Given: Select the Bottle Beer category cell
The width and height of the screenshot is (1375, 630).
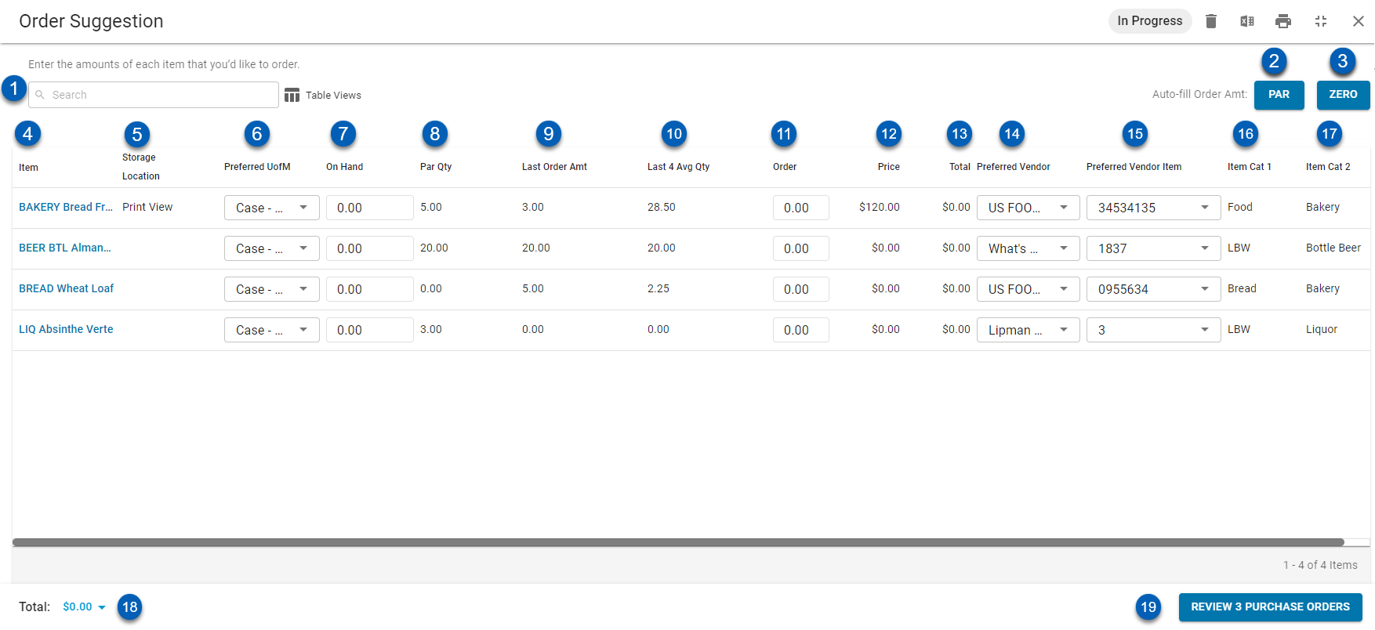Looking at the screenshot, I should click(1333, 248).
